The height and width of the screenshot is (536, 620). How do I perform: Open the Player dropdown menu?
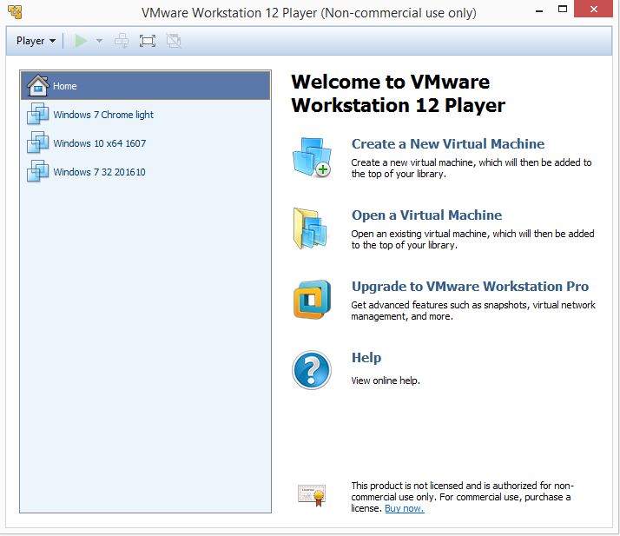click(36, 41)
